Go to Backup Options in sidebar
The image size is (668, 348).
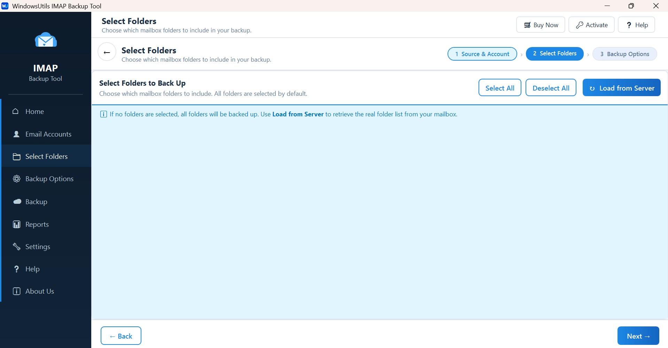tap(46, 179)
